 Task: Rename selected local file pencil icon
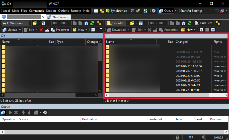47,30
